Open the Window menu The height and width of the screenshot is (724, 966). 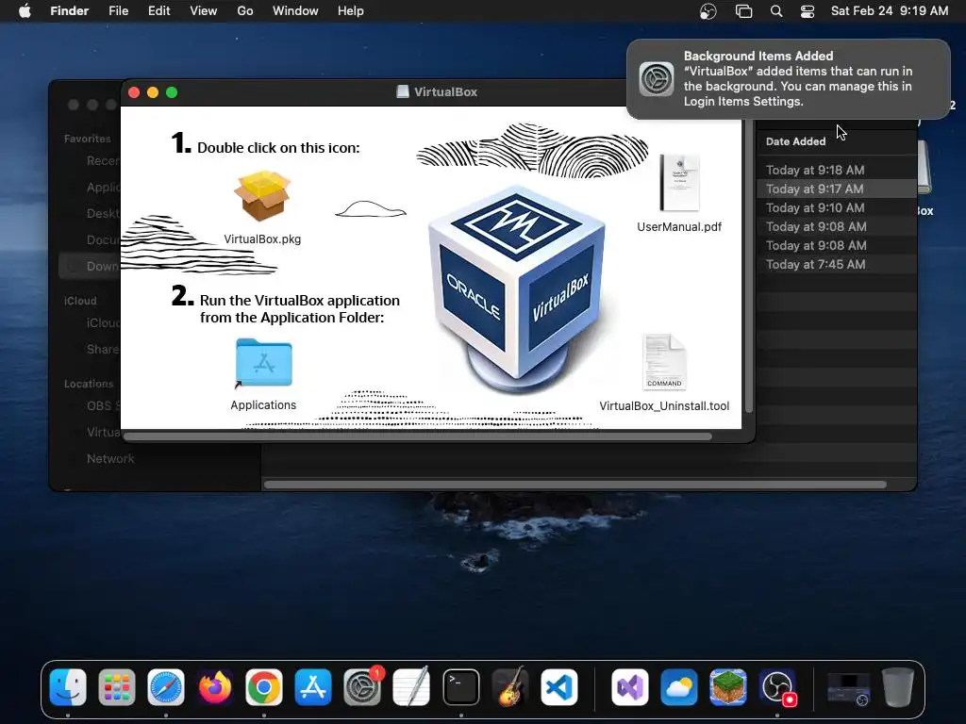pyautogui.click(x=295, y=11)
